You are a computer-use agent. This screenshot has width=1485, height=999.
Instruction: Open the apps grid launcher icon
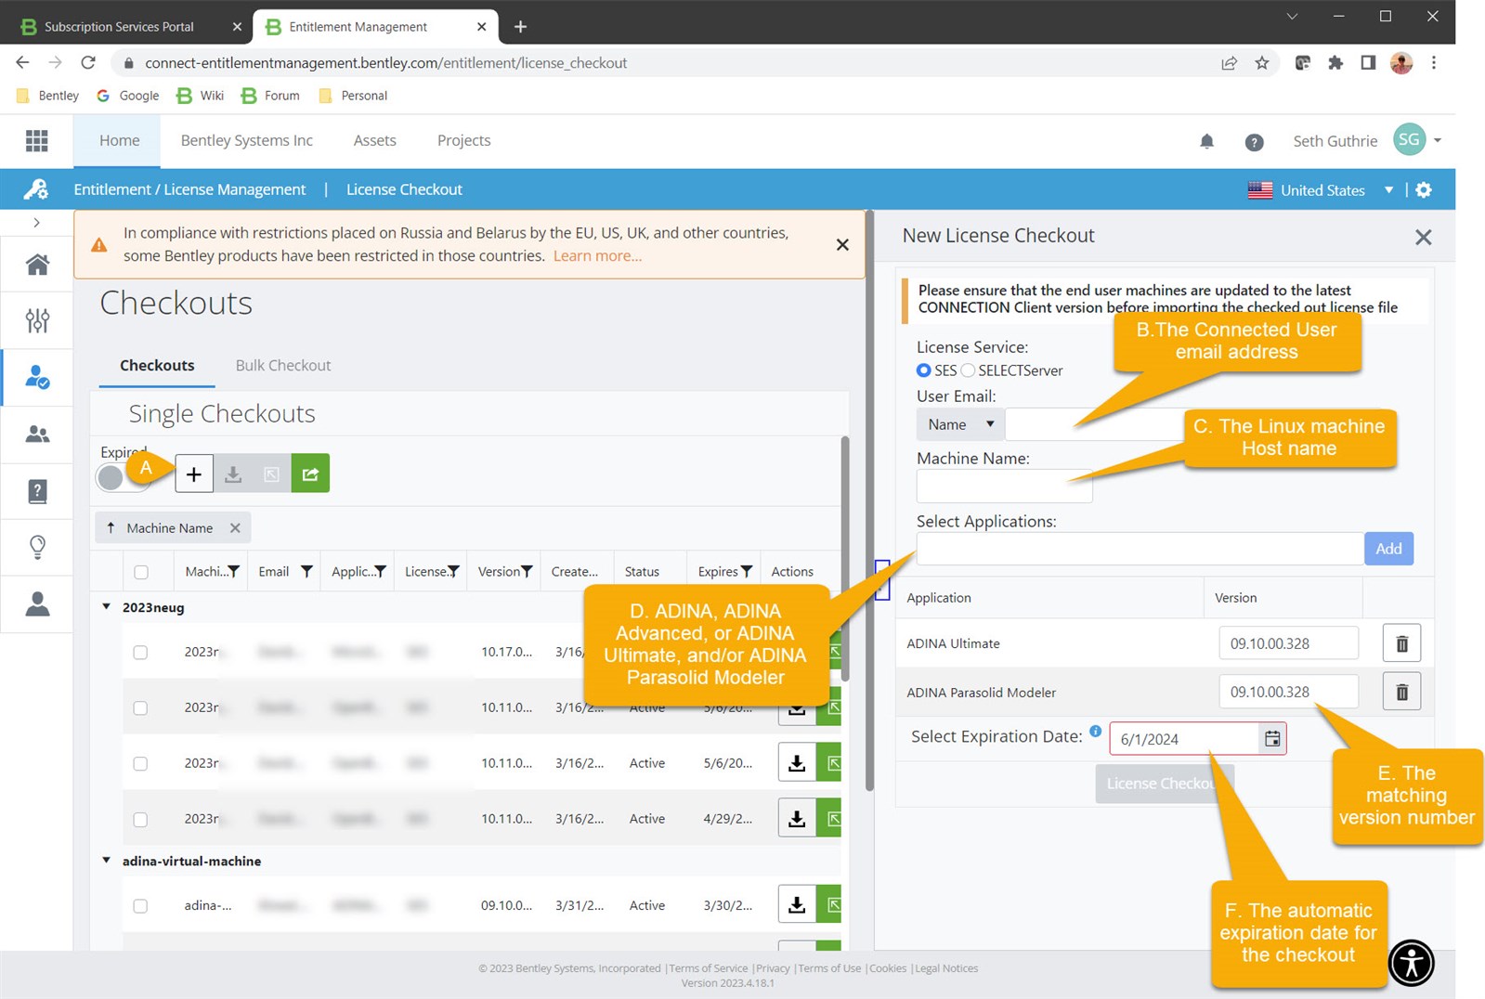coord(37,141)
